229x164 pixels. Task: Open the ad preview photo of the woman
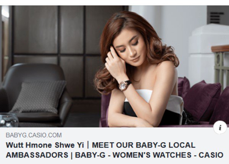tap(114, 66)
